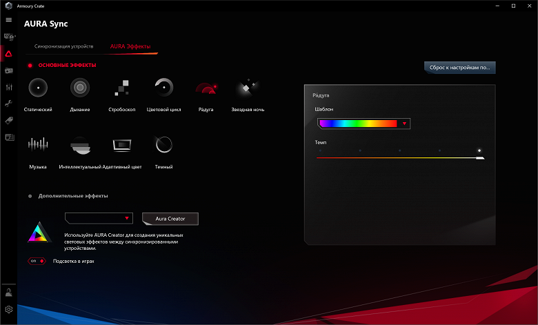Switch to Синхронизация устройств tab
The image size is (538, 325).
tap(64, 46)
